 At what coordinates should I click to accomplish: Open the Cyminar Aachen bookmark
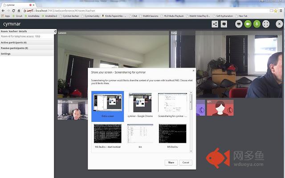point(69,16)
